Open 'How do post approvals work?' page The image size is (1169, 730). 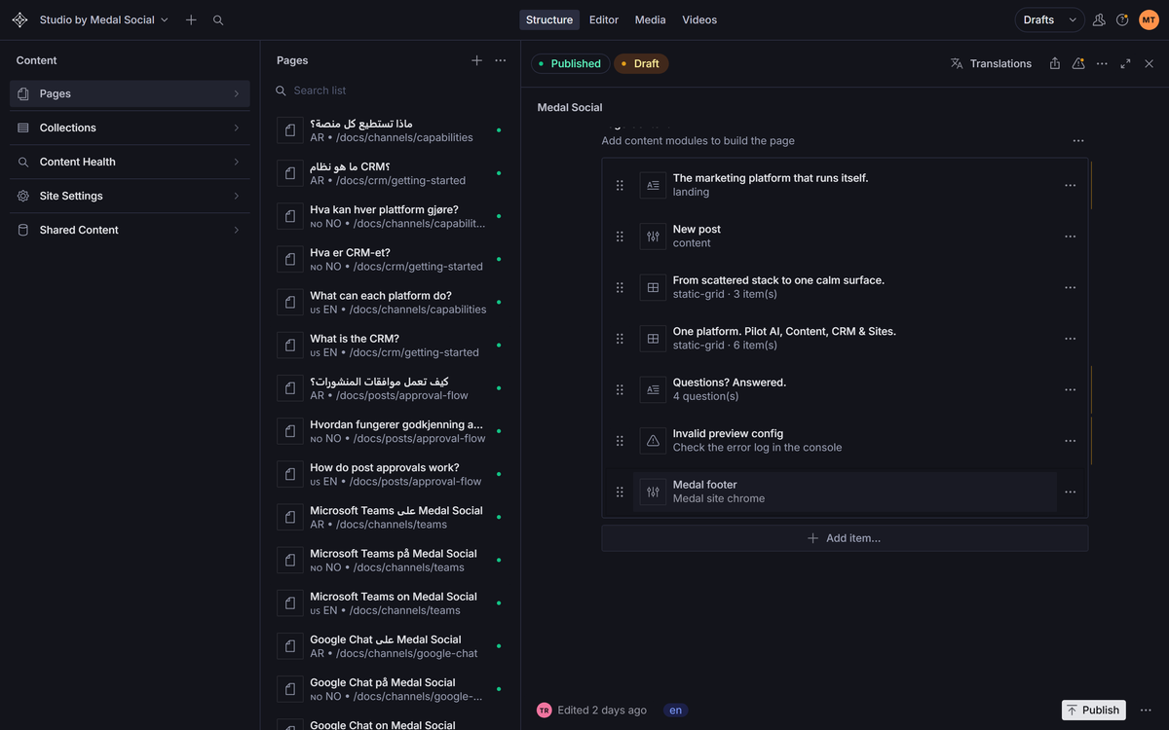coord(391,474)
